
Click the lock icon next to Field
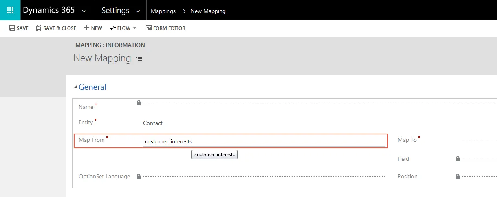coord(457,159)
